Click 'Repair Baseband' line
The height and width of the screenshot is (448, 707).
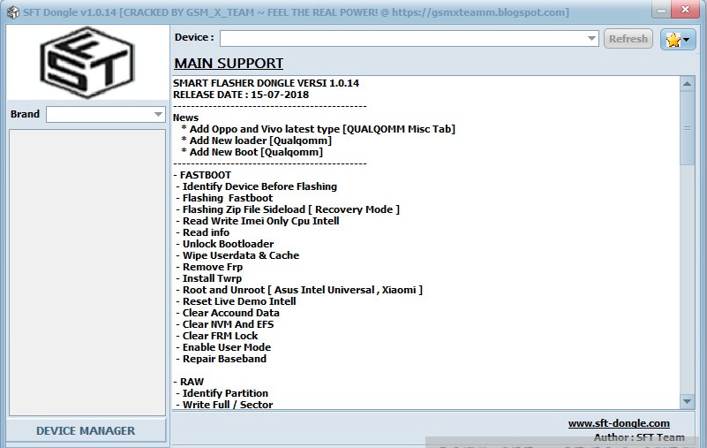tap(221, 359)
